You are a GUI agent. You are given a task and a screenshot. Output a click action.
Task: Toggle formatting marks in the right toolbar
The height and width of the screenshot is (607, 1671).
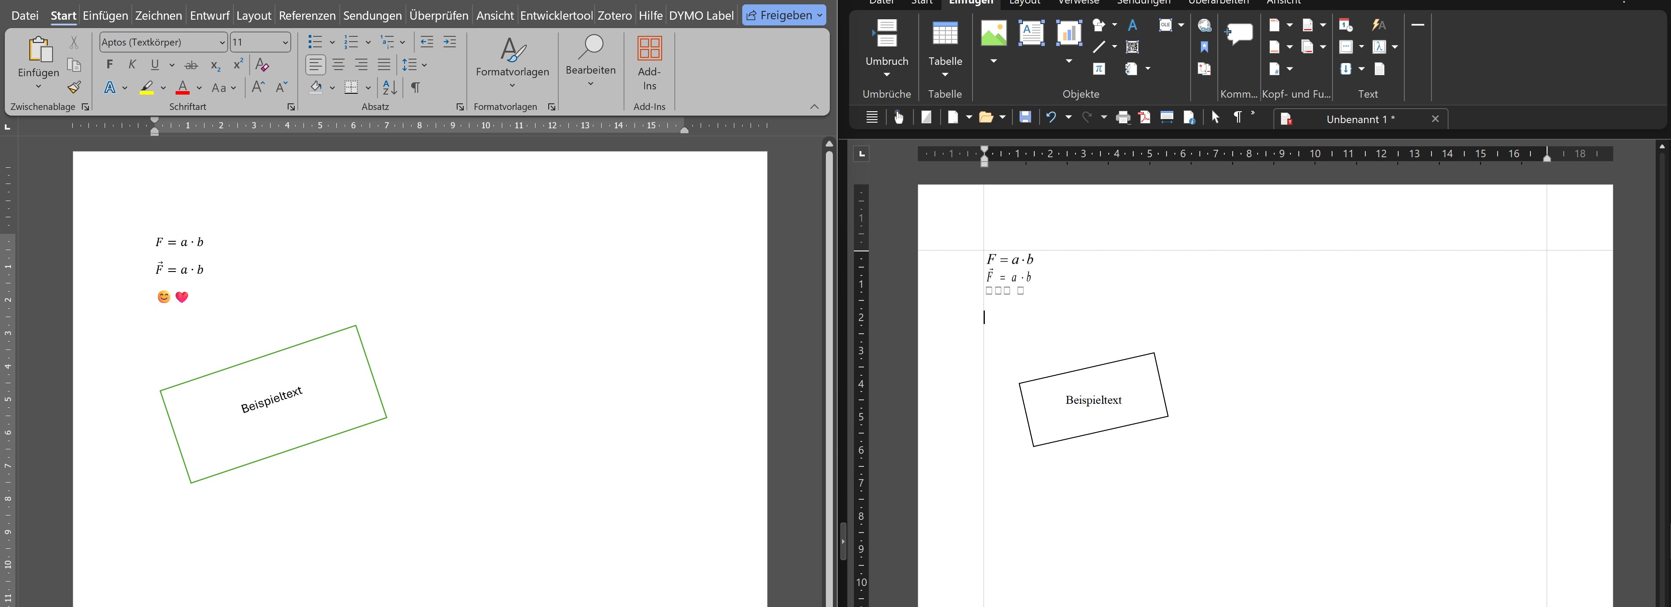(x=1237, y=117)
